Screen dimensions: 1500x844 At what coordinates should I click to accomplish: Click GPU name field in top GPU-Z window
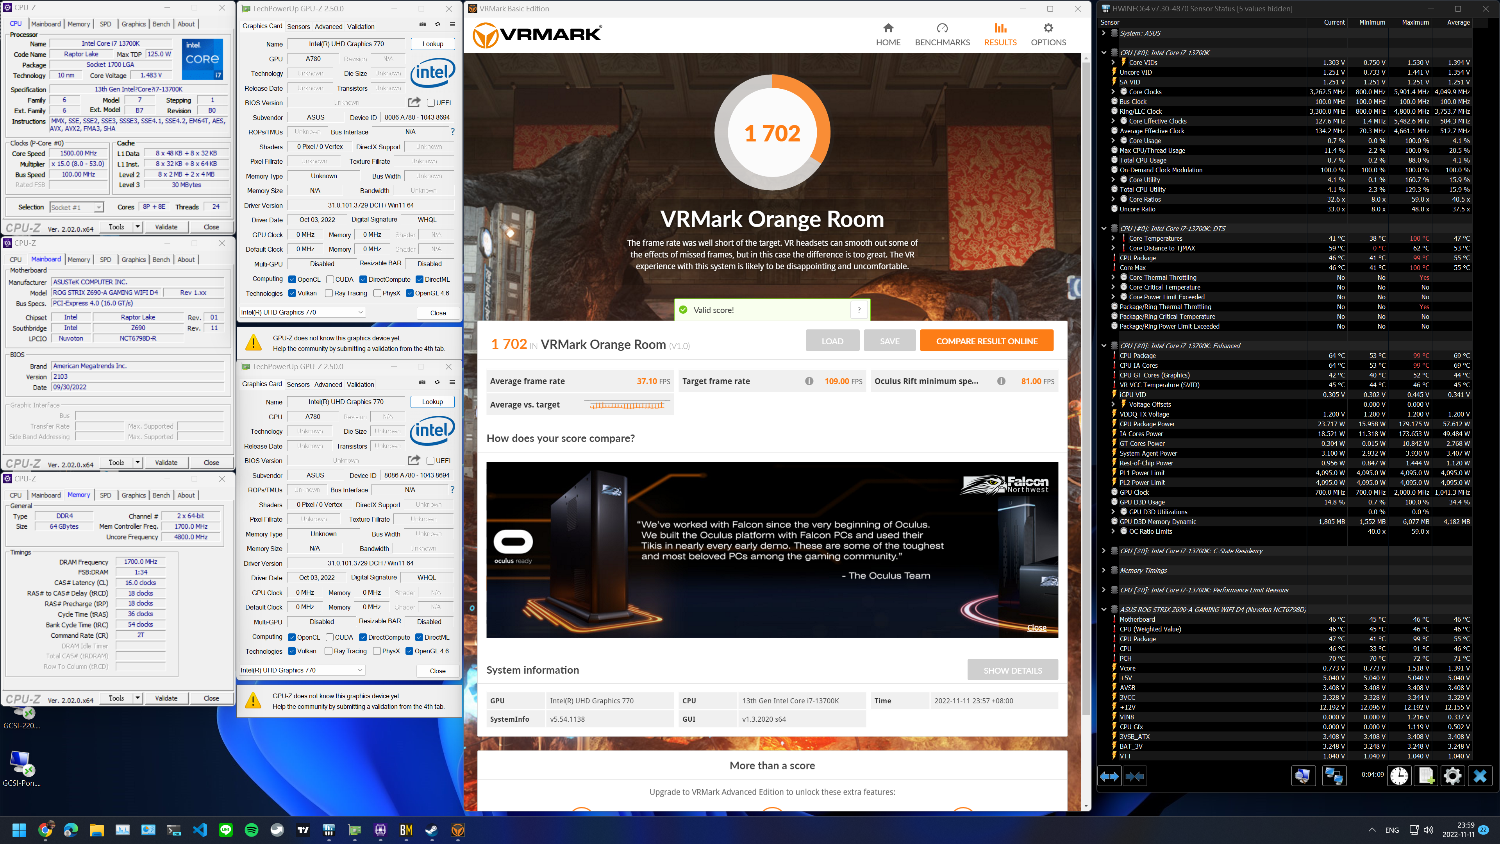pyautogui.click(x=346, y=44)
